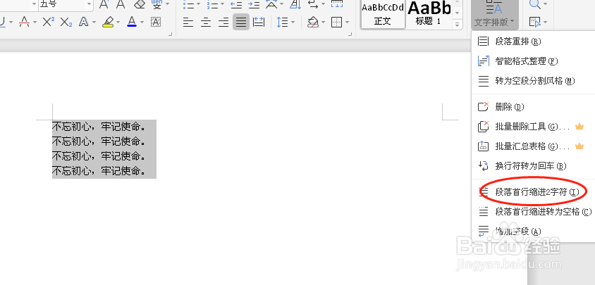Click the tab stops ruler icon

click(x=336, y=4)
